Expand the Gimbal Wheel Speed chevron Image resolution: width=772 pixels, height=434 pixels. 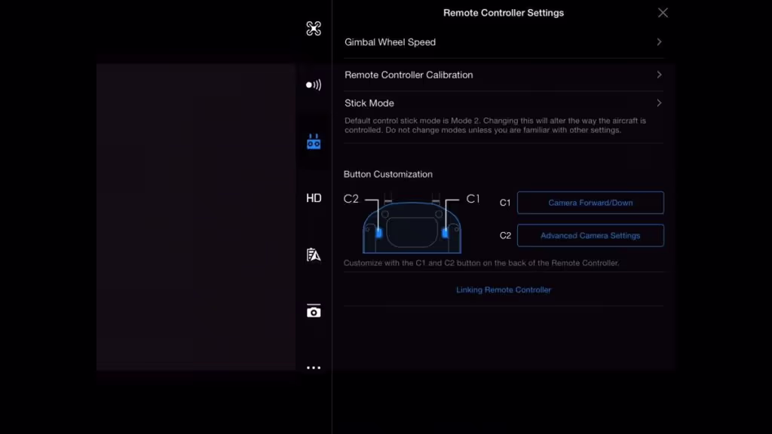click(x=659, y=42)
